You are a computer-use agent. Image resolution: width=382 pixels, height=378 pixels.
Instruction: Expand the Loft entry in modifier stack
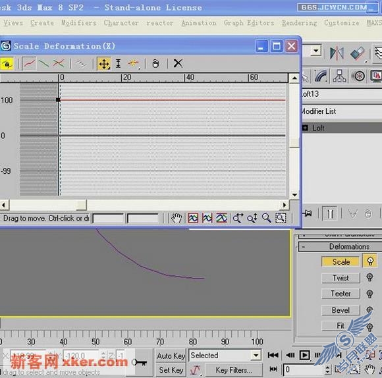tap(305, 128)
